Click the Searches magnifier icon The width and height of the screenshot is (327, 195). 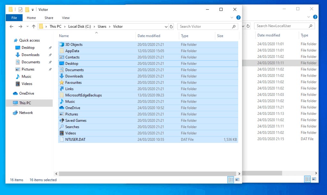tap(62, 127)
